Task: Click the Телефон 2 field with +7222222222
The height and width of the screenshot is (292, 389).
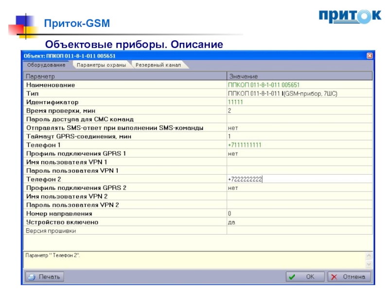Action: (299, 179)
